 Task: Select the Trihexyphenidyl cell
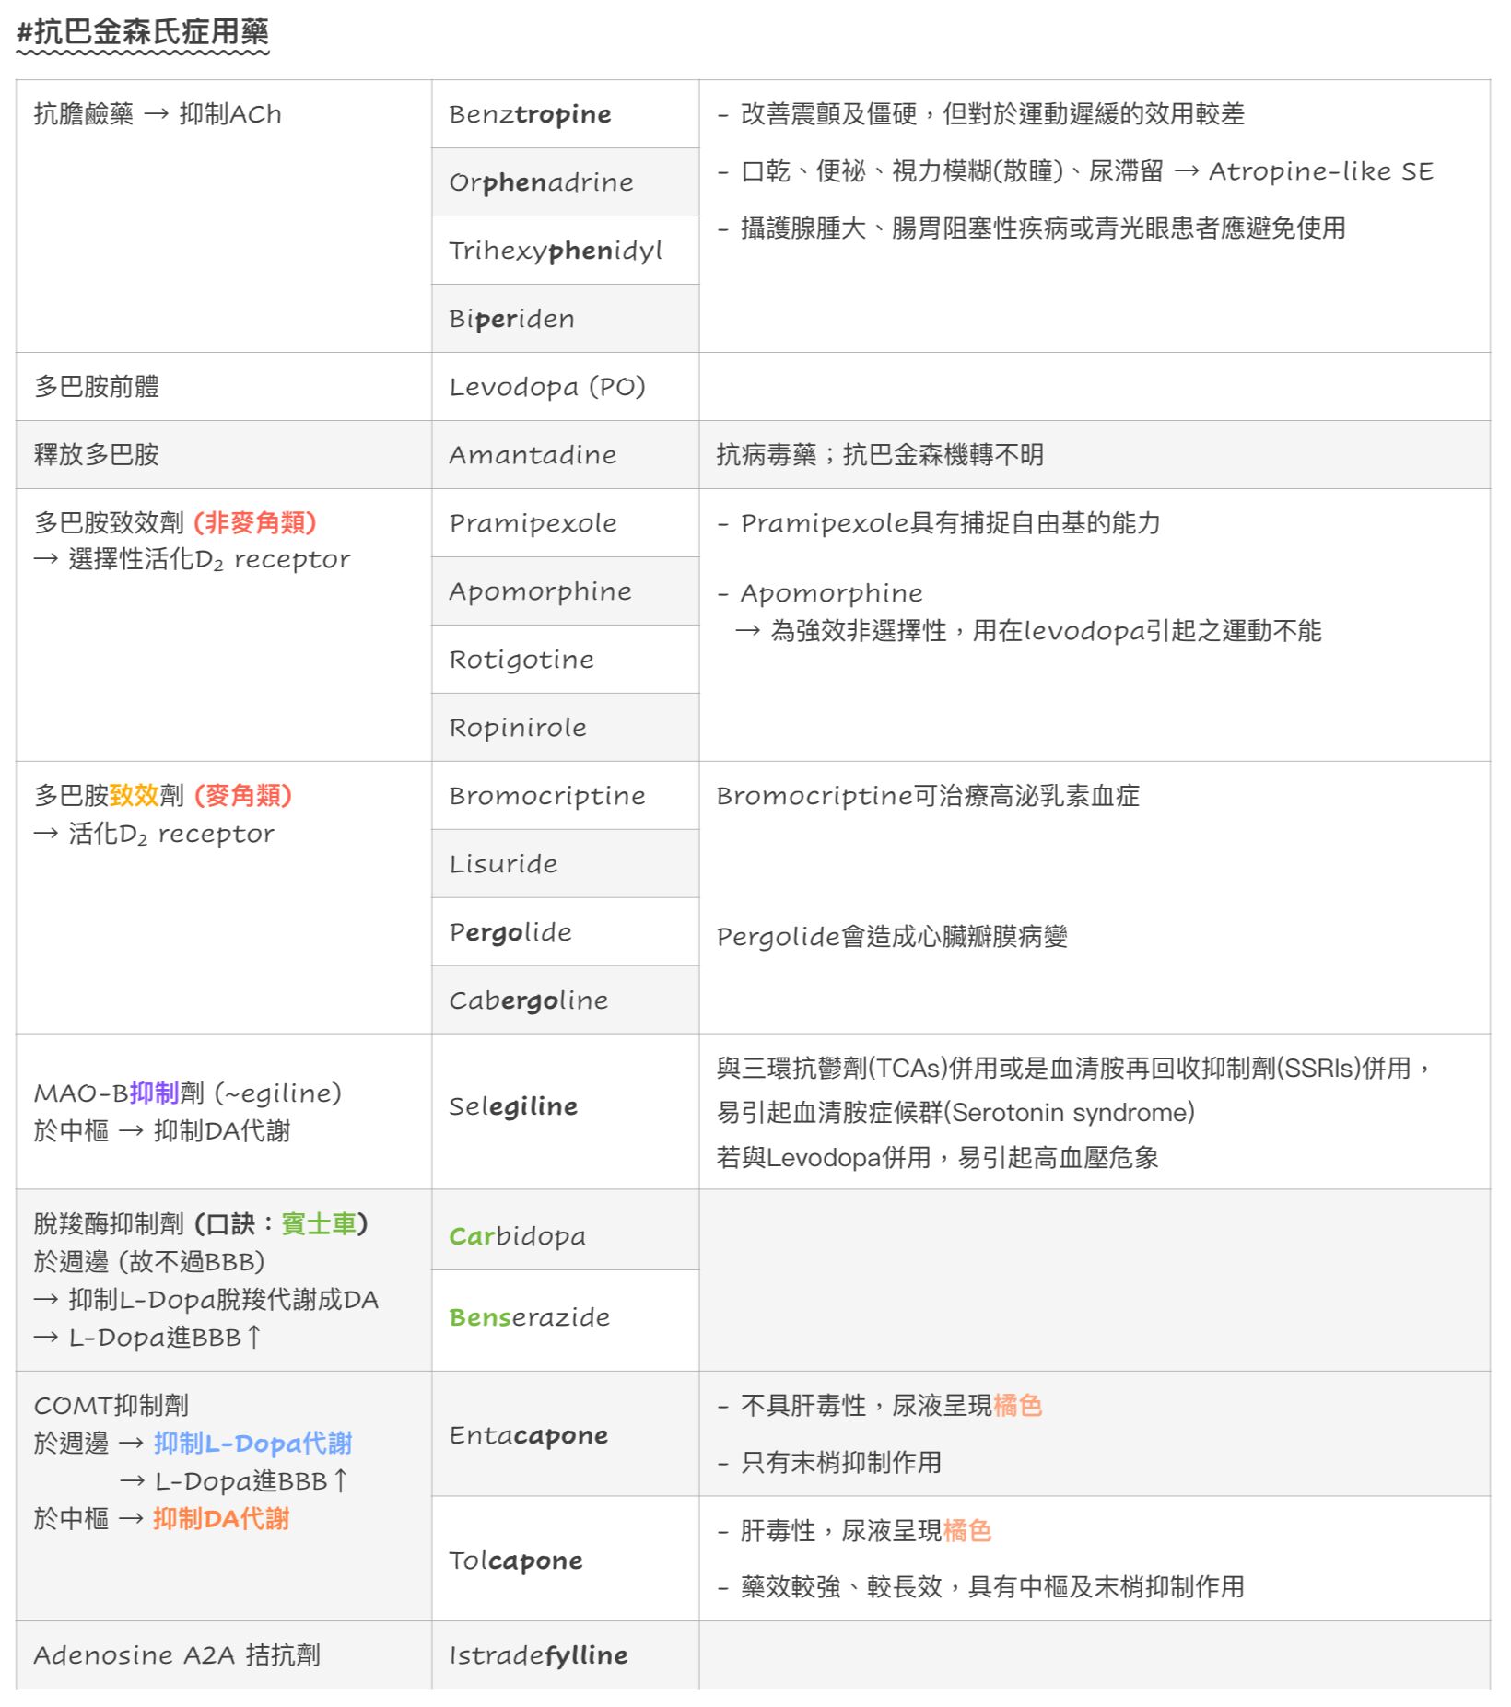click(555, 251)
